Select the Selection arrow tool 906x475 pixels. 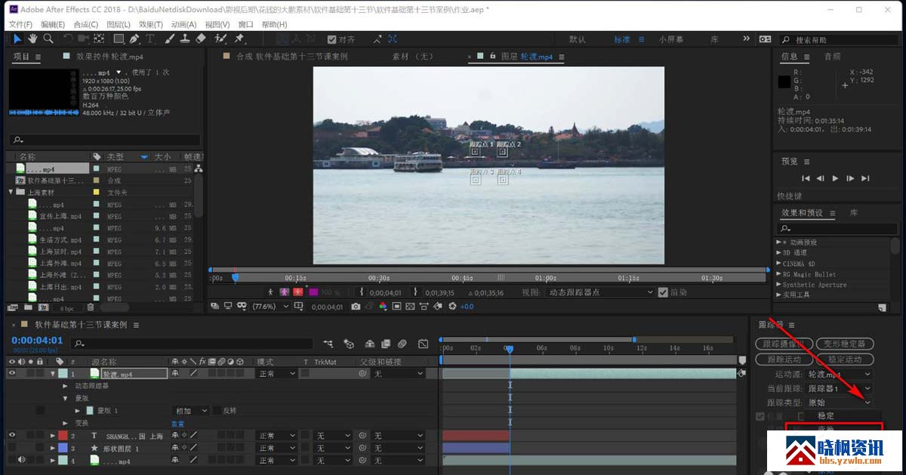[x=17, y=39]
